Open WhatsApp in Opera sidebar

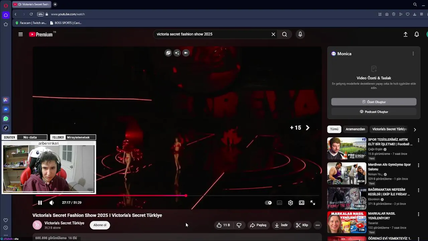(6, 119)
